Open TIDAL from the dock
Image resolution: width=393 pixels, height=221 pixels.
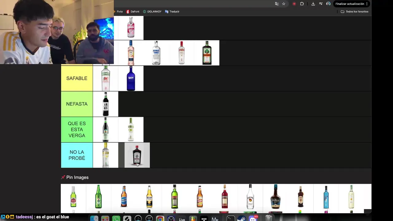point(204,219)
